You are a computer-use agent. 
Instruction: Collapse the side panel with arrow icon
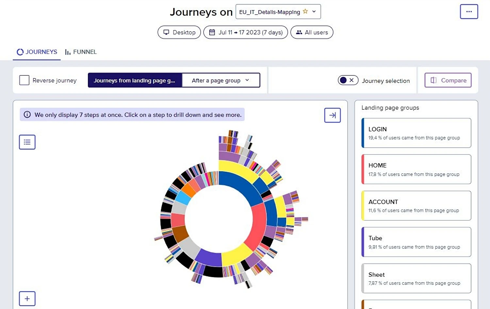pyautogui.click(x=332, y=115)
